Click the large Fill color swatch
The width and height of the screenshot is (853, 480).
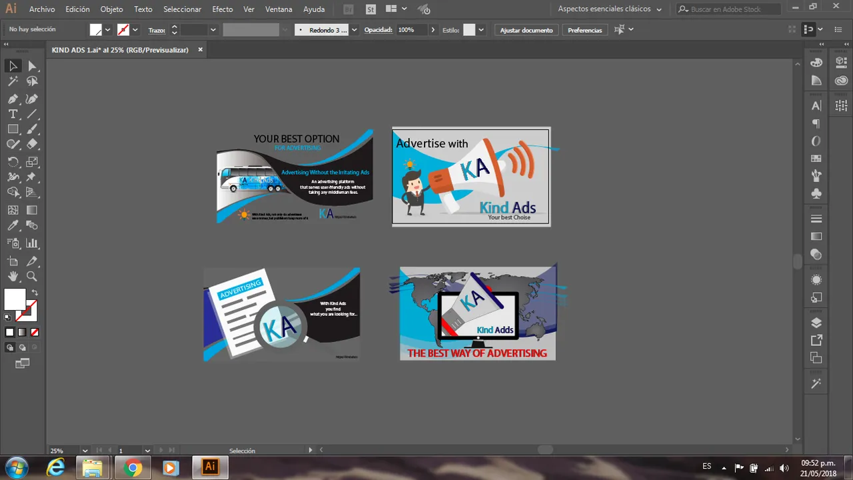[x=15, y=299]
